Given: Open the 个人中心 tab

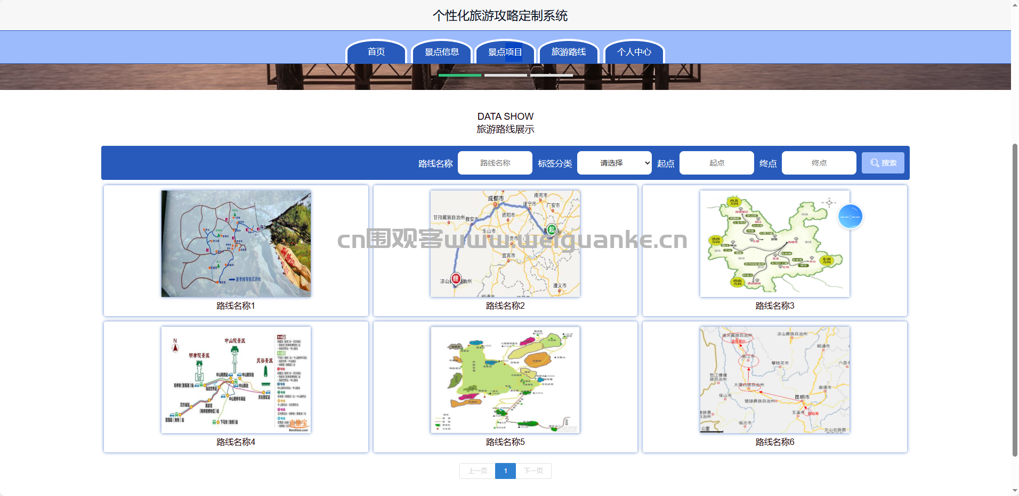Looking at the screenshot, I should tap(634, 52).
